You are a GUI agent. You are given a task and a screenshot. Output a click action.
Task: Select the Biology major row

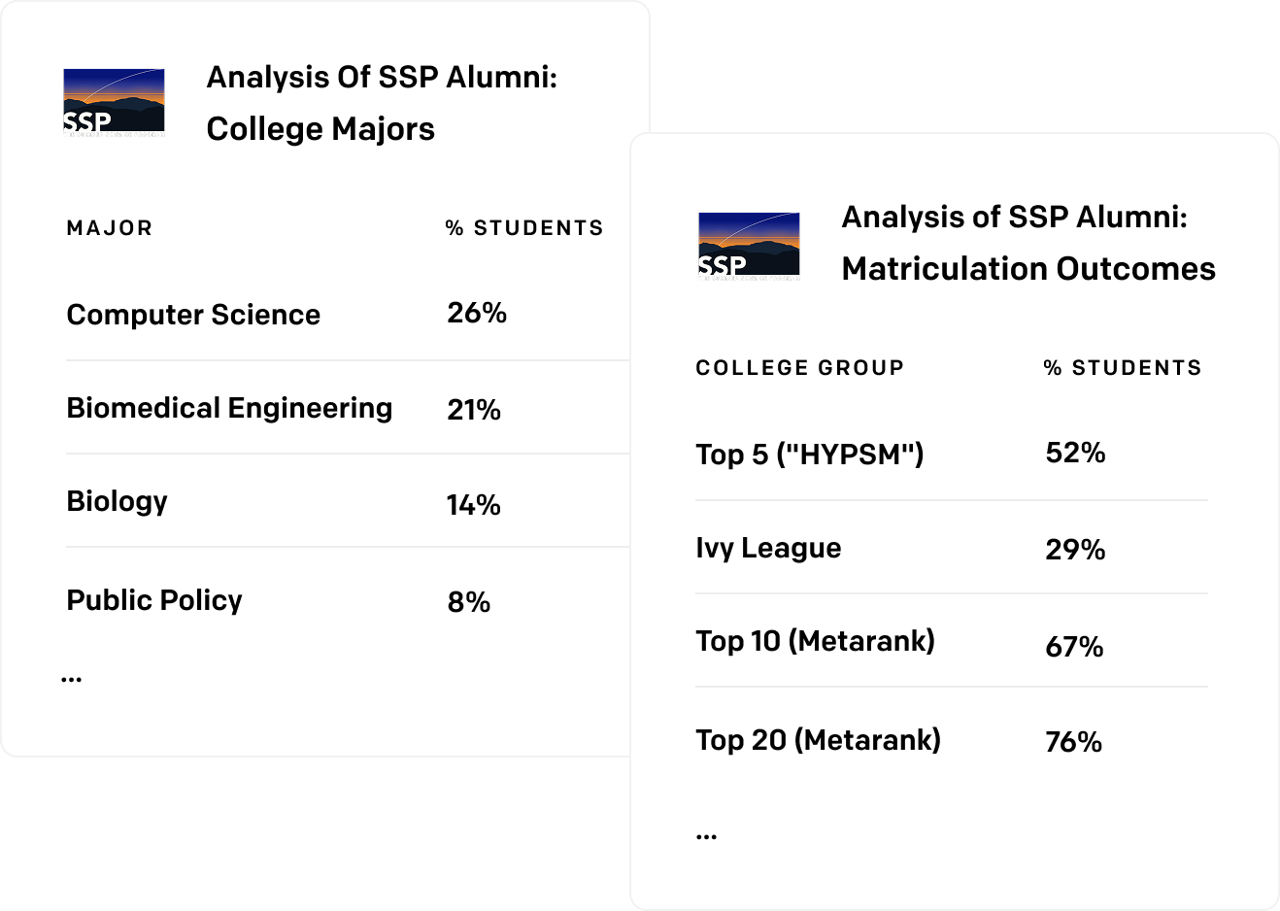[x=348, y=501]
